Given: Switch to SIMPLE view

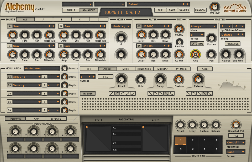Looking at the screenshot, I should [71, 10].
